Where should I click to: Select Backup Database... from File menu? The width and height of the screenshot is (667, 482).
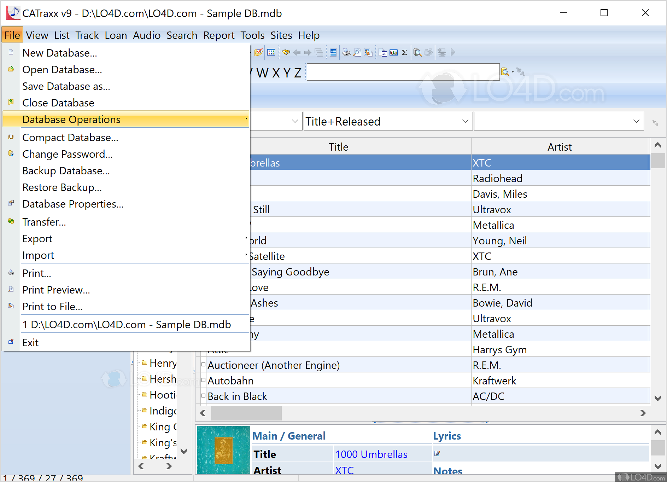(66, 171)
